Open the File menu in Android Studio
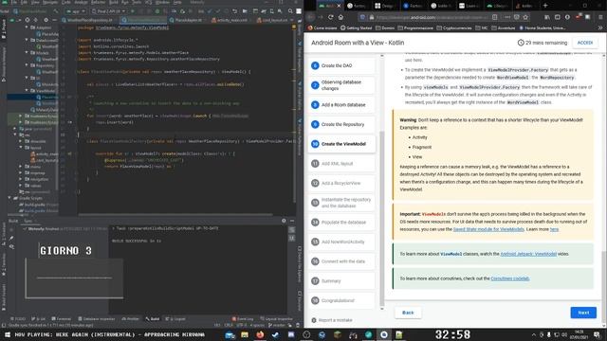 click(13, 2)
